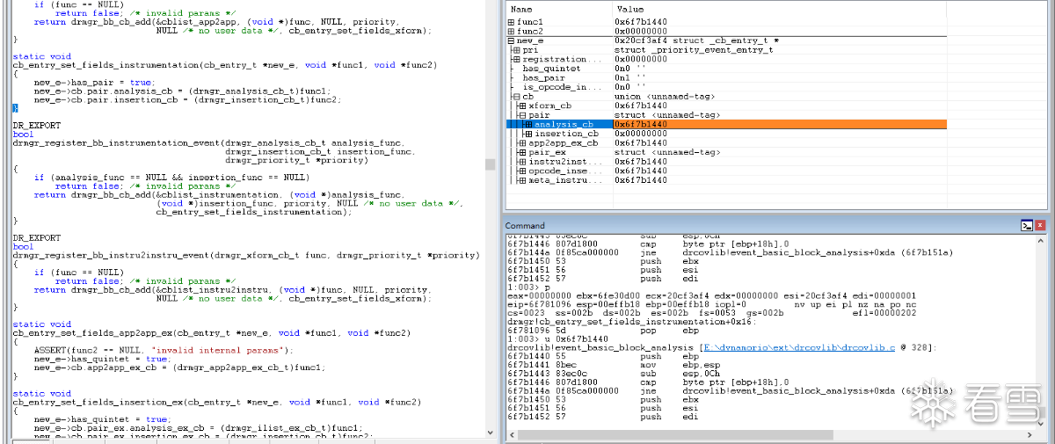Expand the pri member node
1055x444 pixels.
click(x=516, y=50)
